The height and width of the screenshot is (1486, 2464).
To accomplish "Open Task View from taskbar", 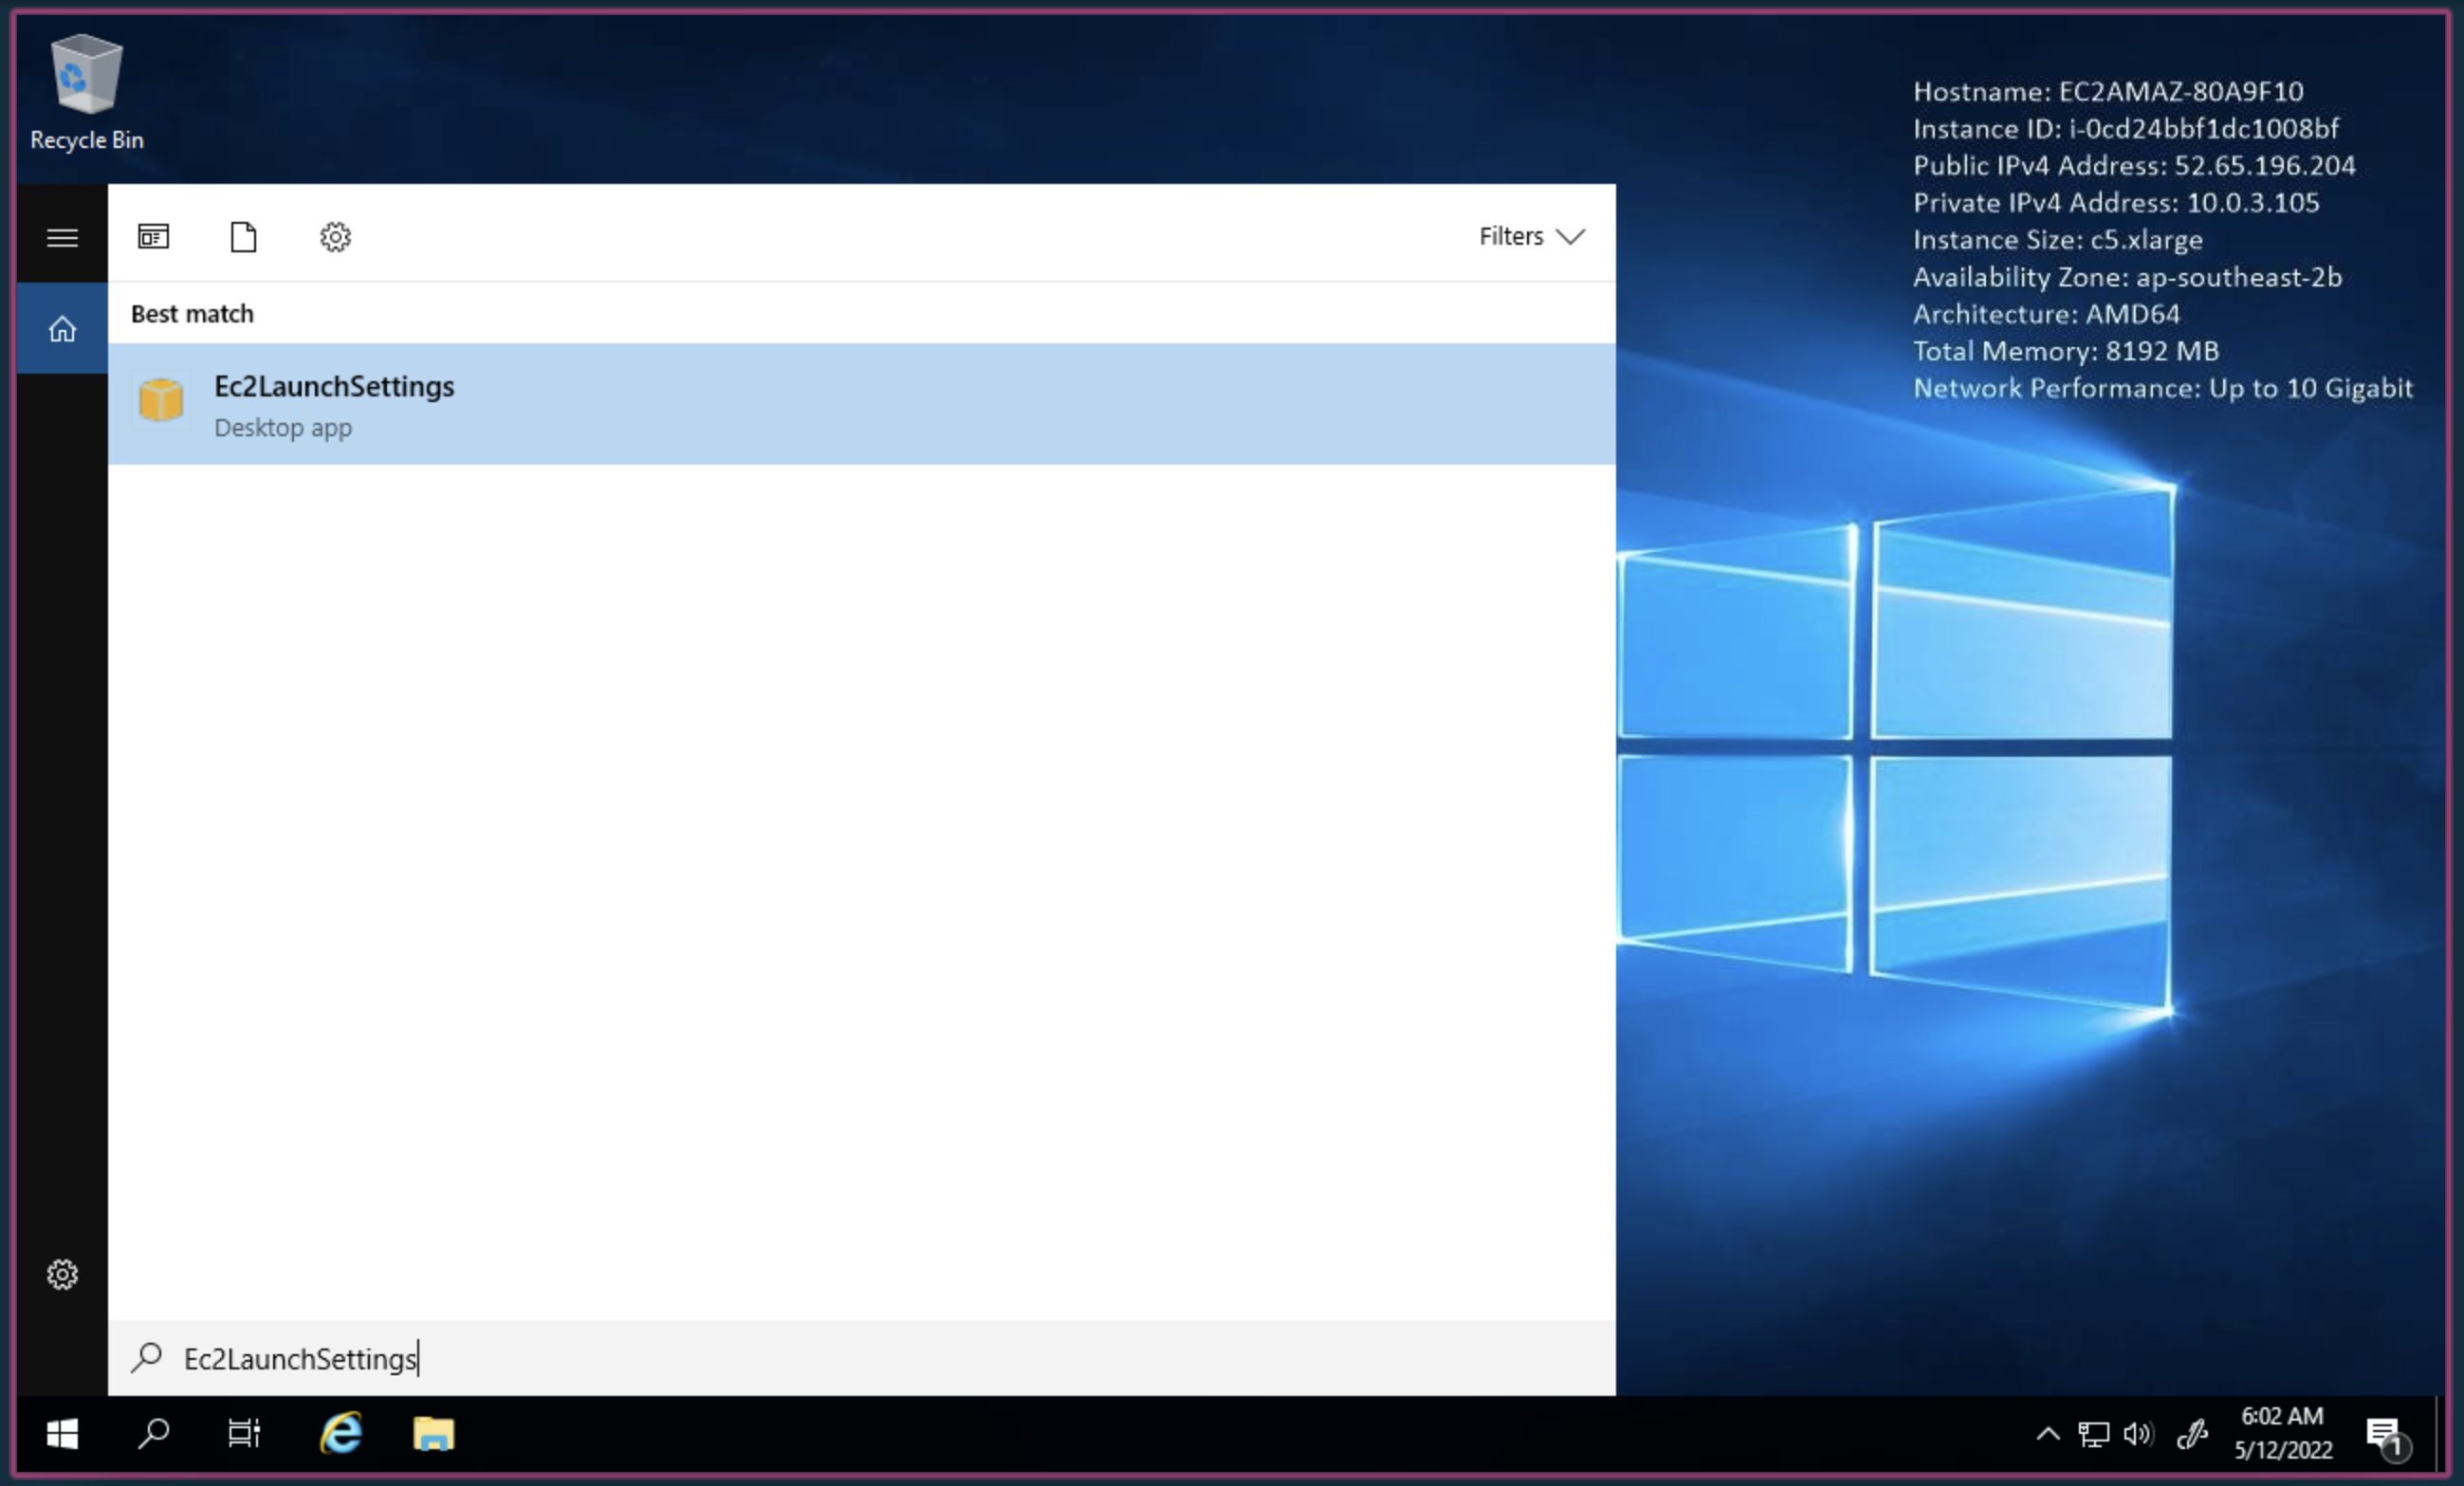I will 243,1434.
